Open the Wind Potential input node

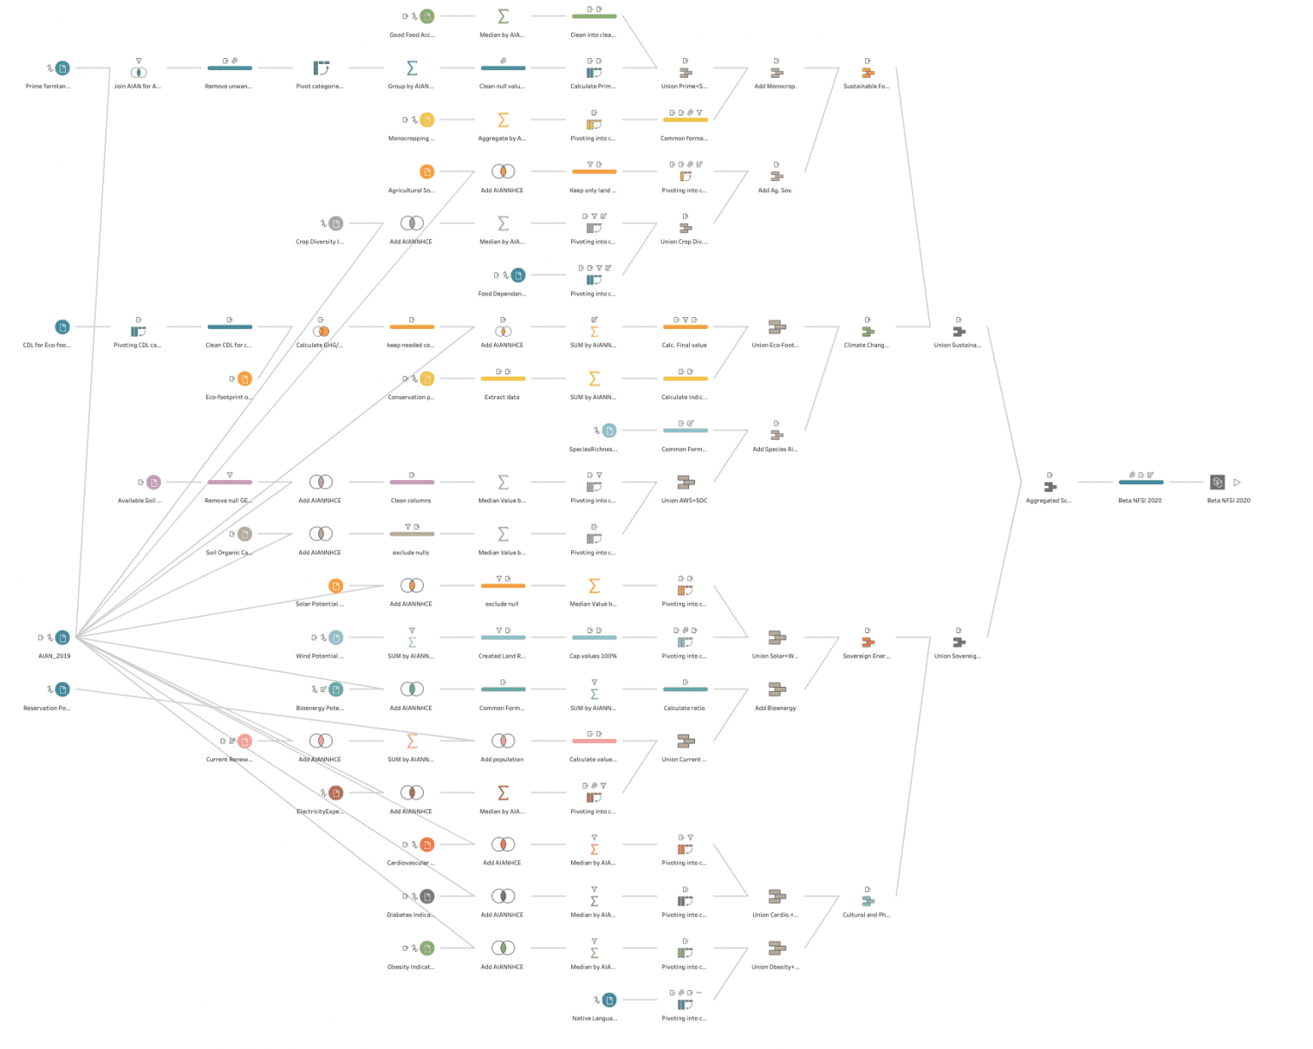click(x=336, y=637)
